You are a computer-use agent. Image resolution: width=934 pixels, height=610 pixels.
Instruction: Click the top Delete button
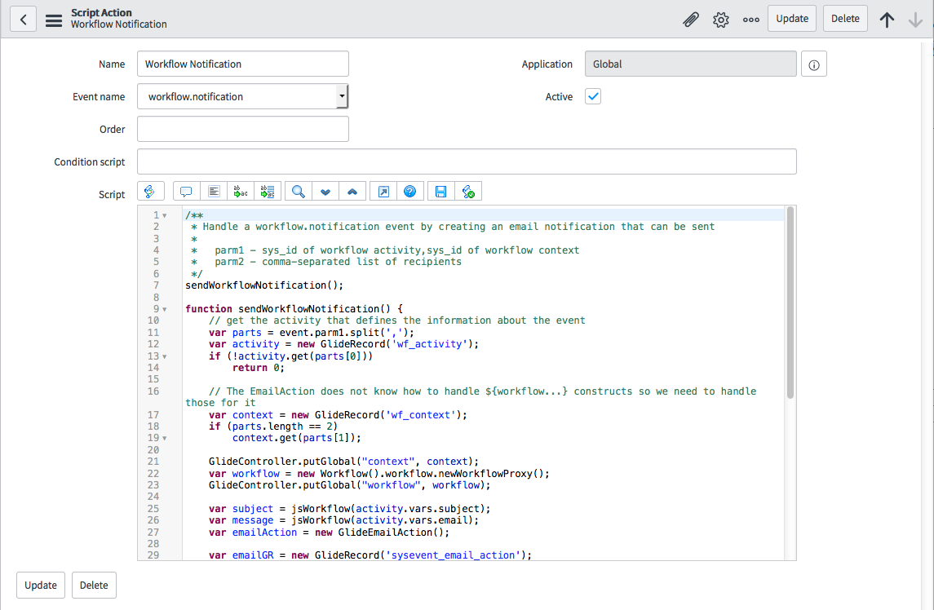(845, 19)
